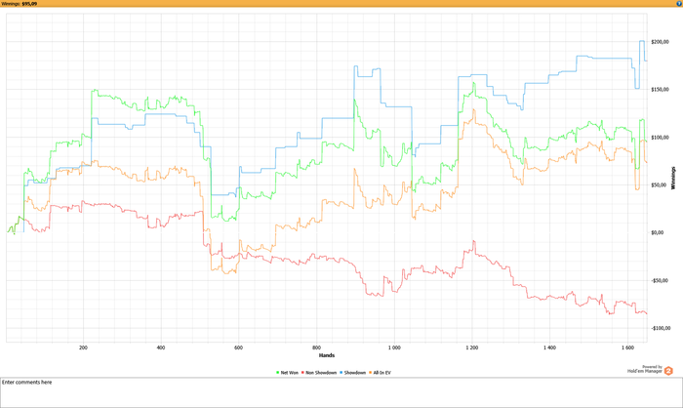Image resolution: width=683 pixels, height=408 pixels.
Task: Click the 'Winnings: $95,09' header text
Action: (x=20, y=4)
